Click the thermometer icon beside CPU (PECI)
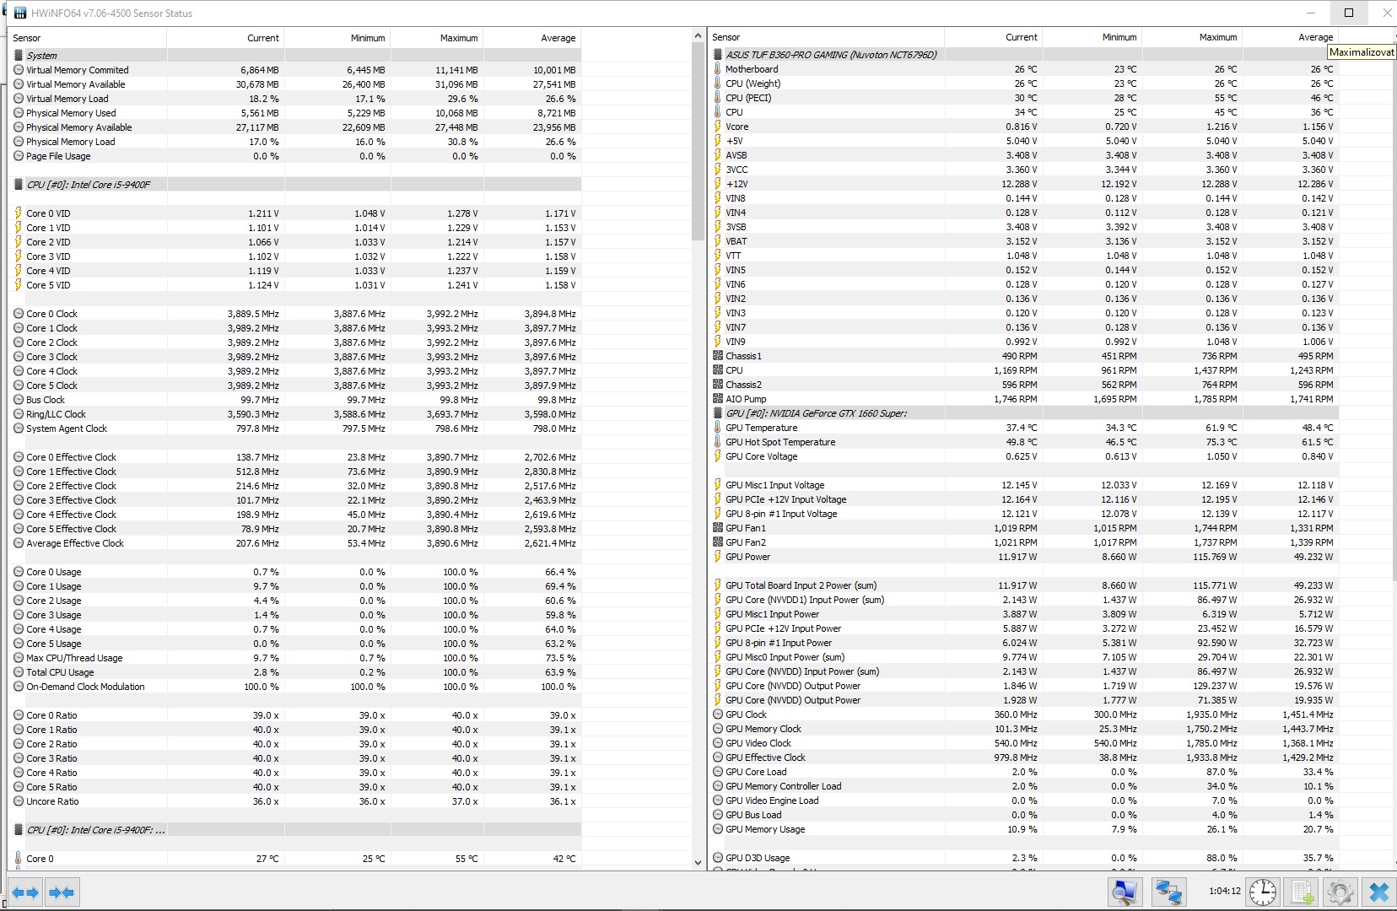Viewport: 1397px width, 911px height. tap(718, 98)
